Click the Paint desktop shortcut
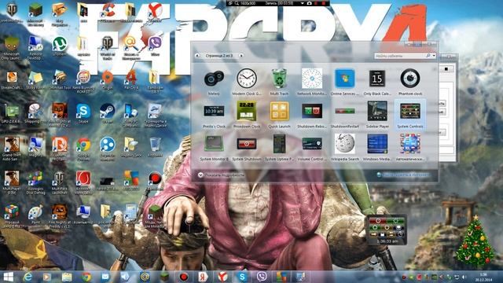503x283 pixels. coord(35,215)
